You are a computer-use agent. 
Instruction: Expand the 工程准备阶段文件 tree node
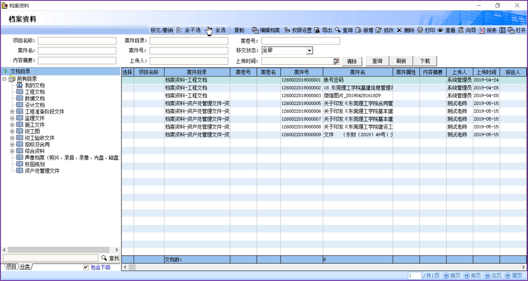12,112
